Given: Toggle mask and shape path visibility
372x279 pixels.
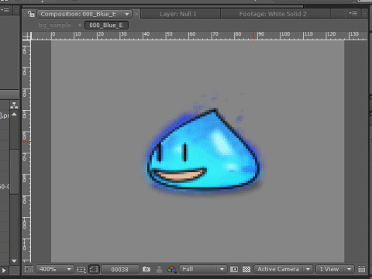Looking at the screenshot, I should [94, 269].
